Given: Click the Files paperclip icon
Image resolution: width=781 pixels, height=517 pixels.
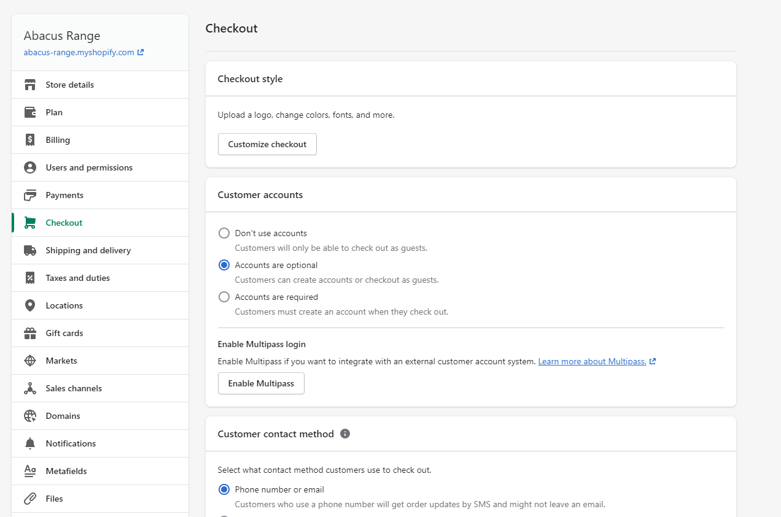Looking at the screenshot, I should point(30,499).
